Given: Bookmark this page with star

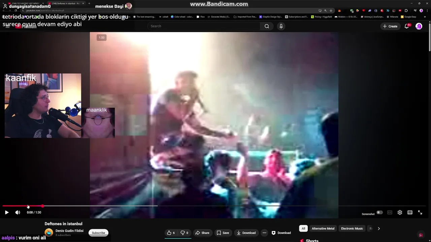Looking at the screenshot, I should (331, 10).
